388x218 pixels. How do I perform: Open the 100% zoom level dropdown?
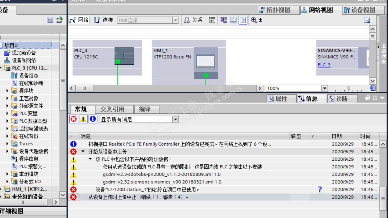coord(325,88)
